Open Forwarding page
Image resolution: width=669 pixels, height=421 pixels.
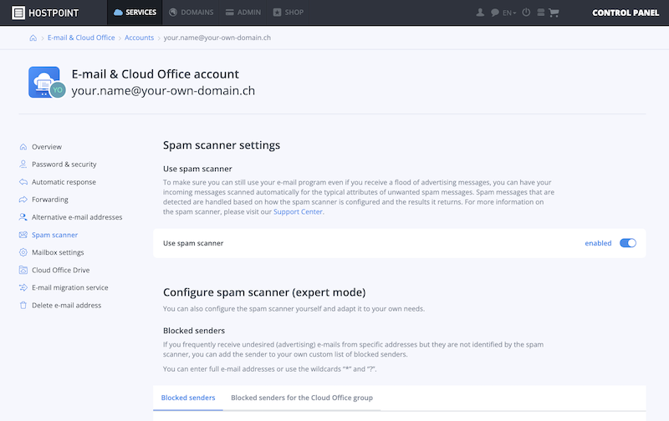[x=50, y=200]
